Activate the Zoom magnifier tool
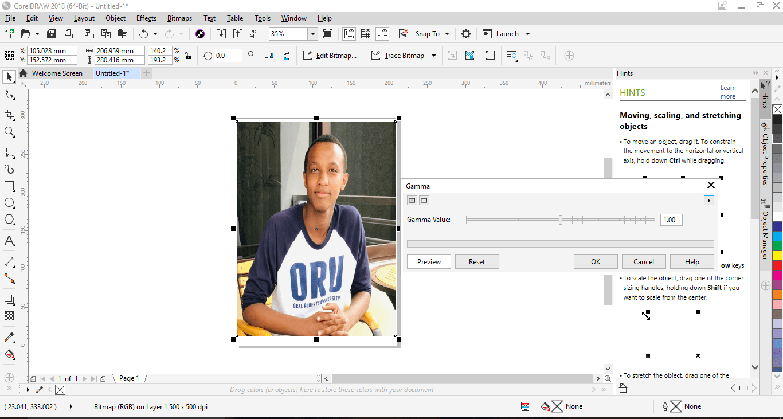 coord(10,132)
